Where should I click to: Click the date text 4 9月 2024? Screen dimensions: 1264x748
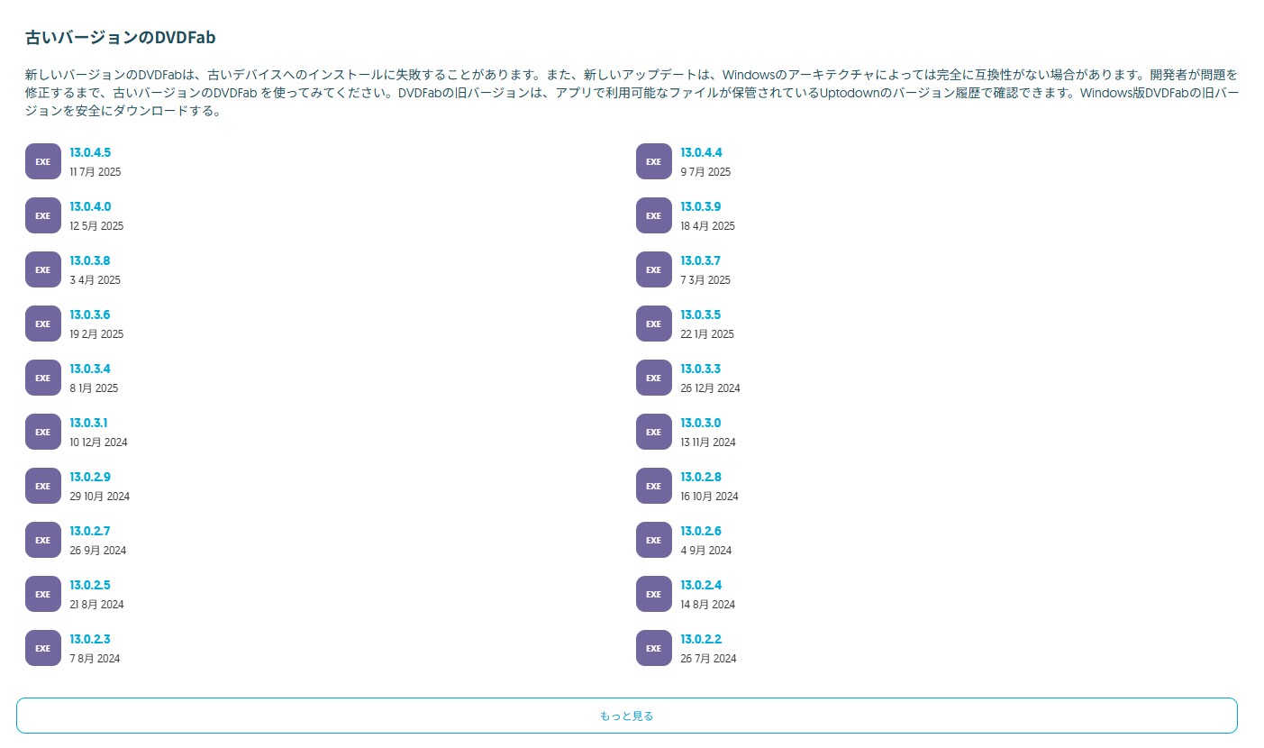(705, 551)
